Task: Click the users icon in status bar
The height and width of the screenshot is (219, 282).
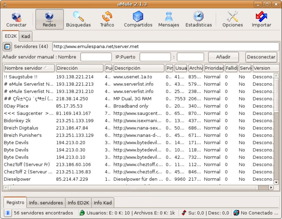Action: coord(82,213)
